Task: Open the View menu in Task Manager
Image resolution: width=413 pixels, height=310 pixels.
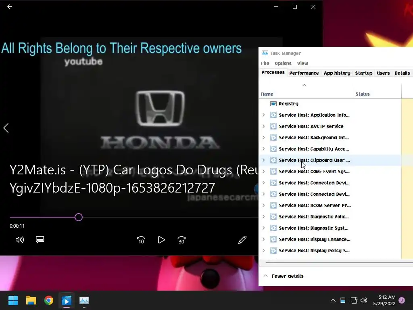Action: coord(302,63)
